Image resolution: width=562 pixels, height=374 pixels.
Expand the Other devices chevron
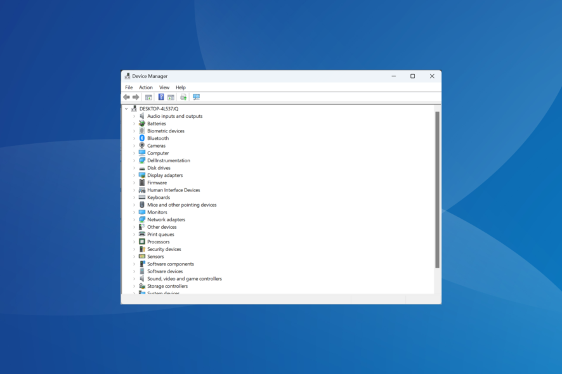click(134, 227)
